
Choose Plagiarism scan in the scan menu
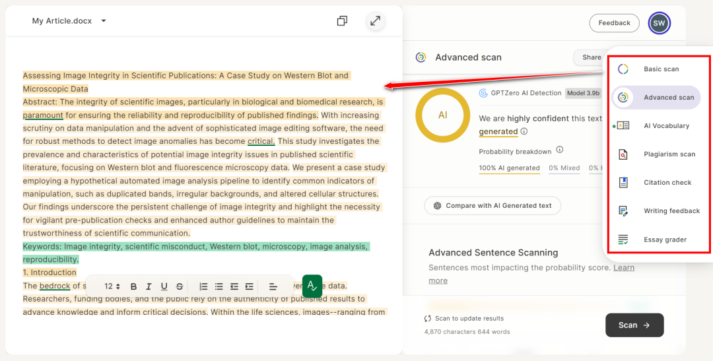(669, 154)
